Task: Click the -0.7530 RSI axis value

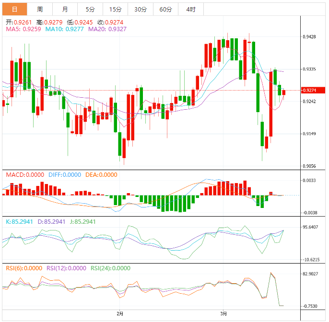Action: click(x=310, y=306)
